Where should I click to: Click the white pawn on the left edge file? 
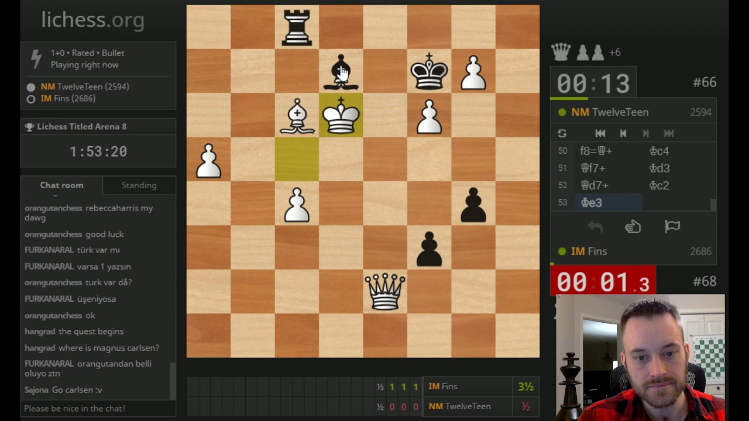tap(209, 160)
